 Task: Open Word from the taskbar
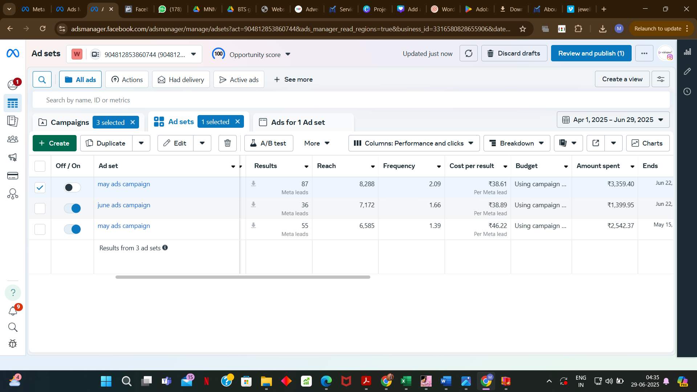446,381
